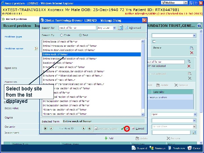This screenshot has width=204, height=153.
Task: Open the dropdown in the Problem type row
Action: click(x=194, y=35)
